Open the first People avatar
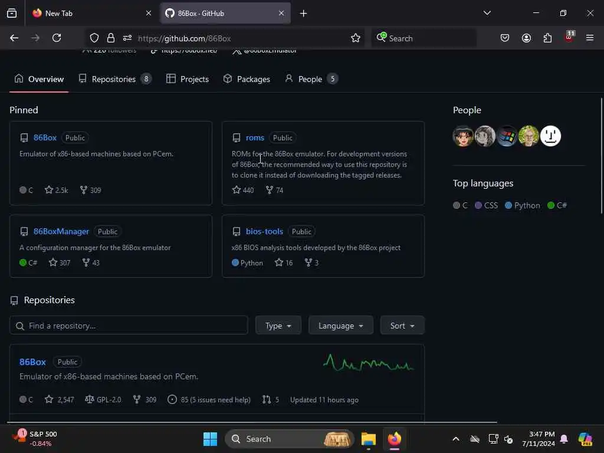The image size is (604, 453). pyautogui.click(x=463, y=136)
